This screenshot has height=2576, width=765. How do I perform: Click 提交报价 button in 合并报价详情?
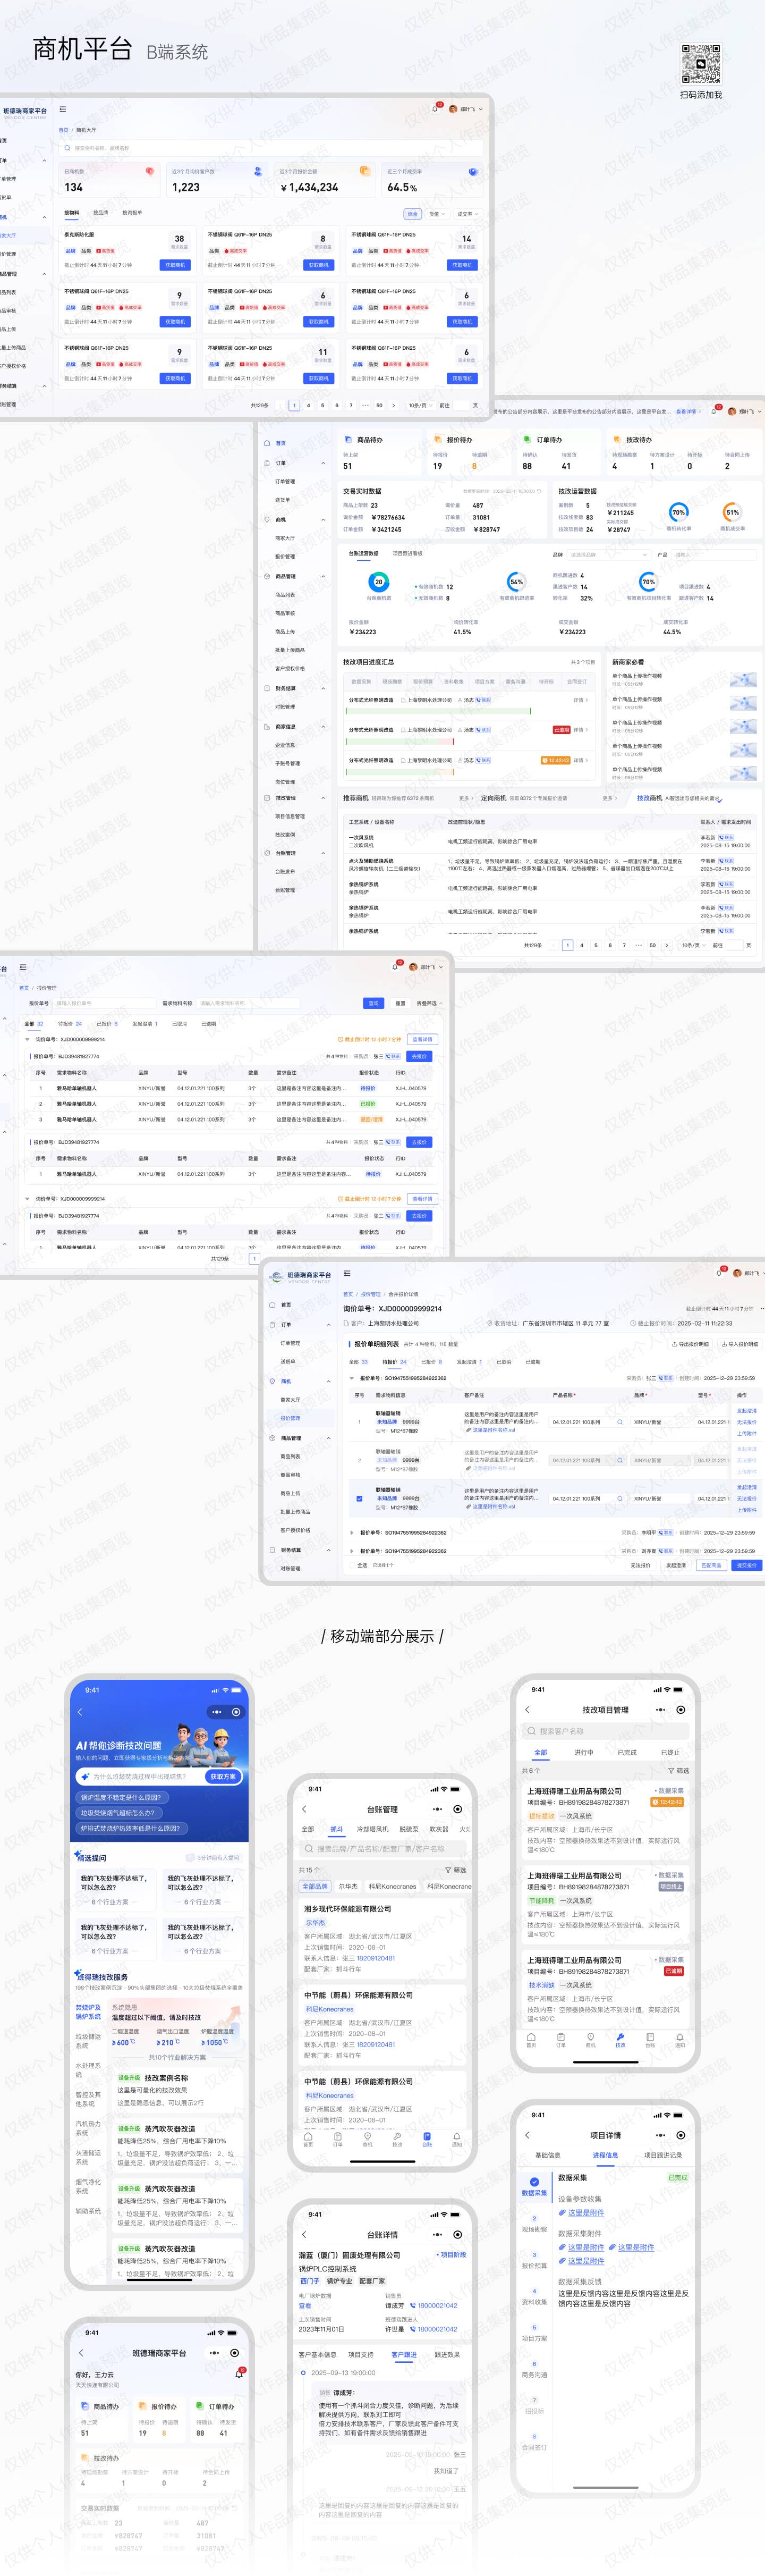[x=747, y=1565]
